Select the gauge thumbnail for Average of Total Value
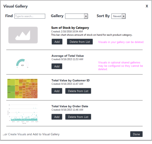Viewport: 152px width, 144px height. [22, 63]
